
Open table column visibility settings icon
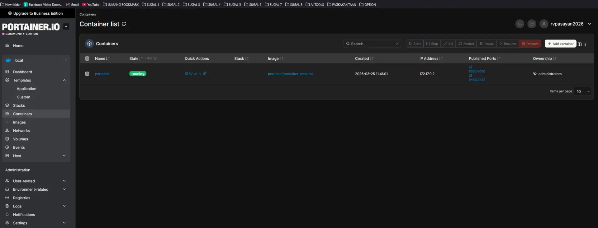pyautogui.click(x=580, y=44)
